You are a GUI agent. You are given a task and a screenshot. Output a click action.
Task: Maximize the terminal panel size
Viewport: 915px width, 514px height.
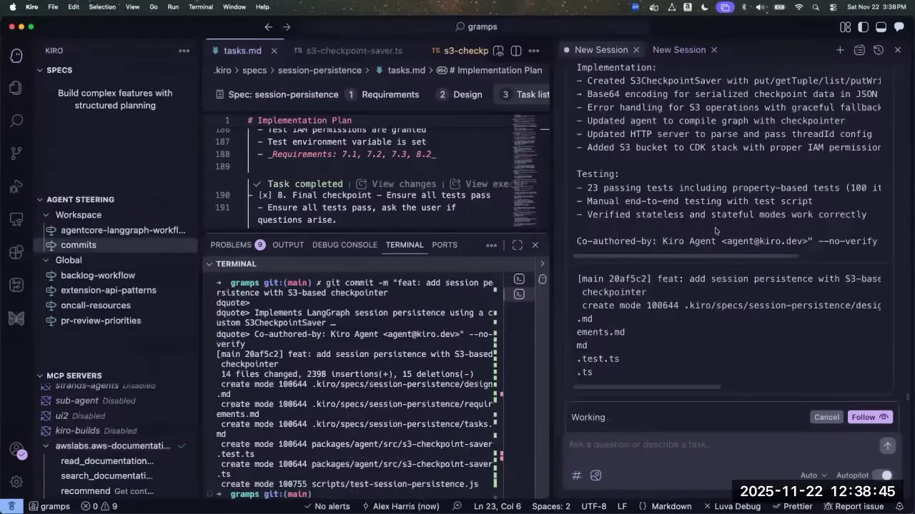pos(518,245)
